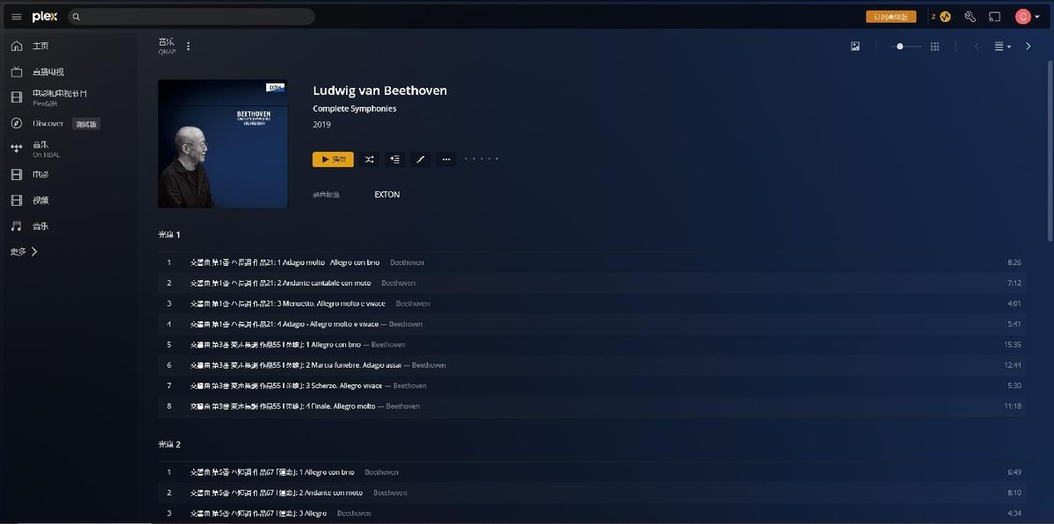Select disc 1 track 2 Andante cantabile
Screen dimensions: 1054x524
[592, 283]
